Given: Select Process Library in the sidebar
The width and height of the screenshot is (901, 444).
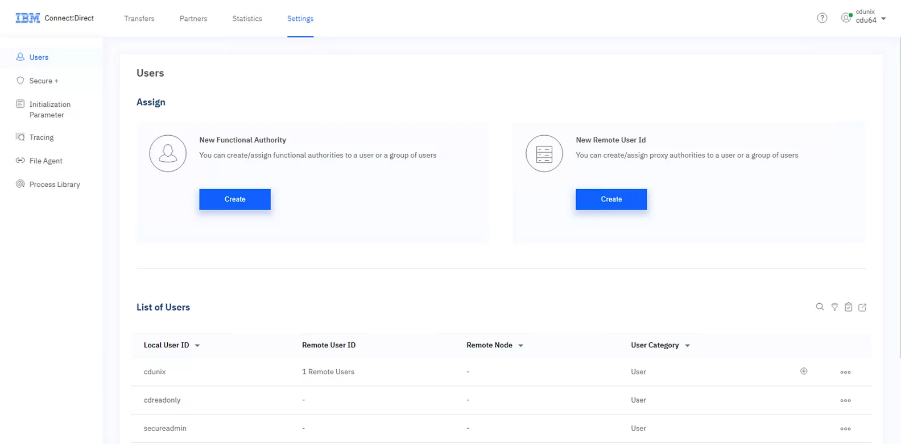Looking at the screenshot, I should (x=55, y=185).
